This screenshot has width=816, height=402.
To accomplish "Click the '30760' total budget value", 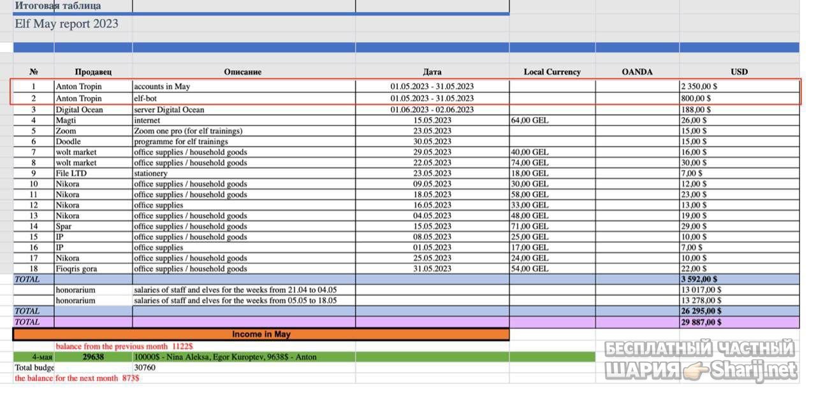I will 145,368.
